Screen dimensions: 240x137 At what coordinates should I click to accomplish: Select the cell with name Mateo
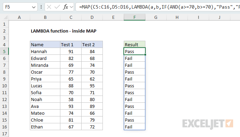click(45, 113)
